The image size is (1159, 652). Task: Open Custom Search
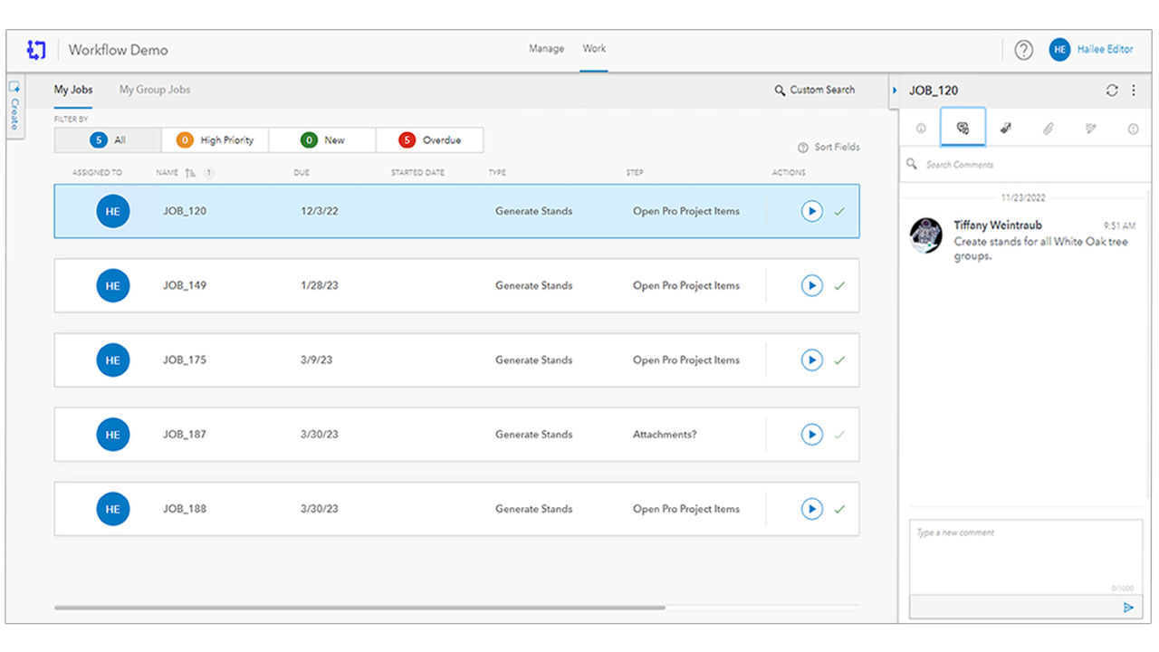click(814, 90)
